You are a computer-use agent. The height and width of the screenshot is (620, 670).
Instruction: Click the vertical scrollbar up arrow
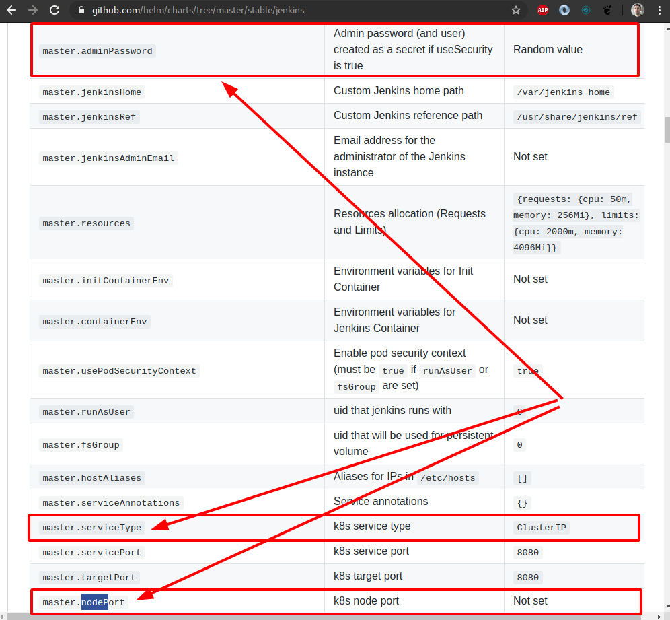(x=667, y=28)
